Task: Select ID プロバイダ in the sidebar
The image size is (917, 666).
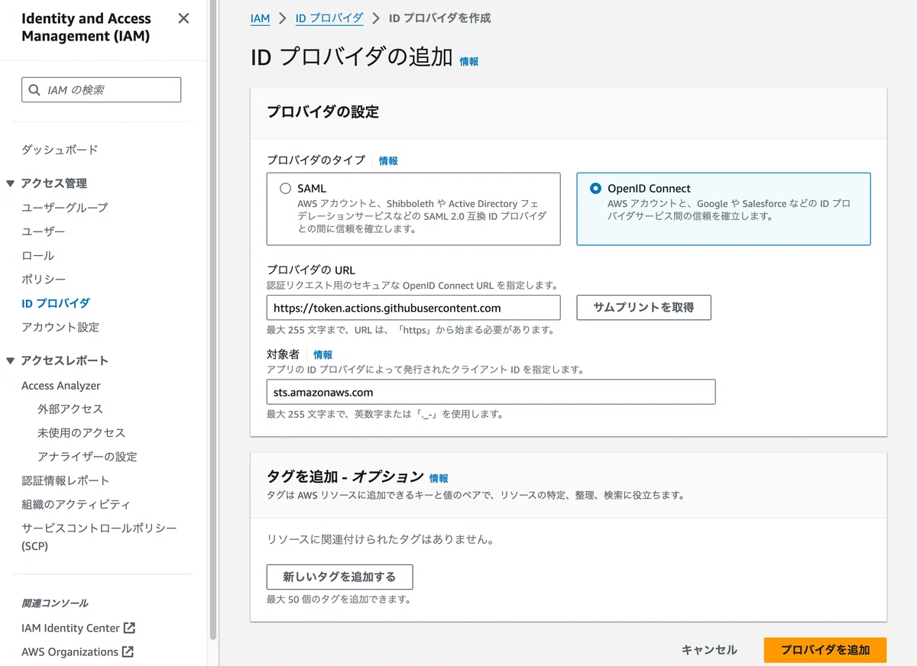Action: pyautogui.click(x=56, y=303)
